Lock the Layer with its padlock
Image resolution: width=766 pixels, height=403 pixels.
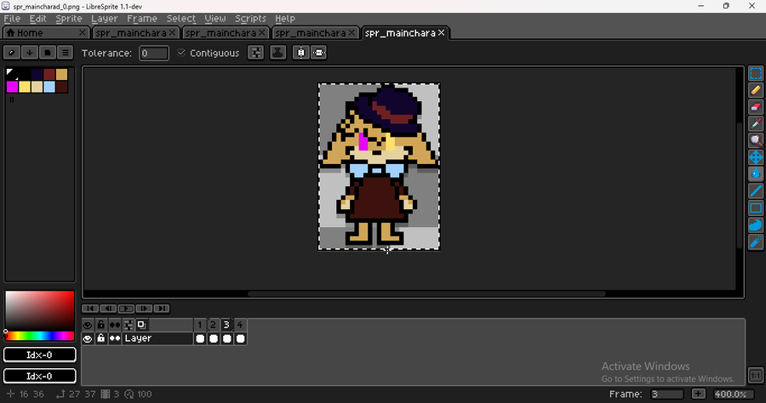[x=100, y=338]
